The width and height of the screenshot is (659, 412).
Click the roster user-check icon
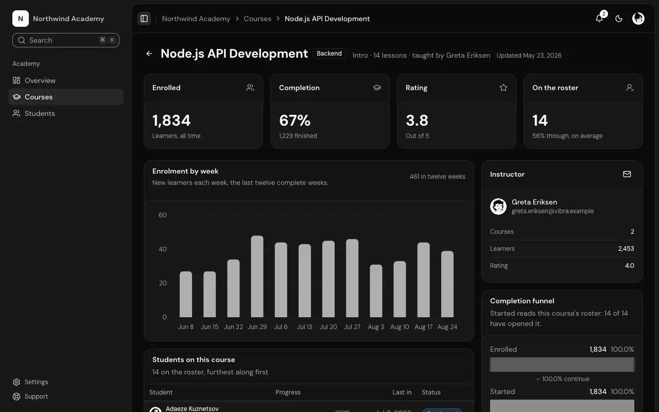click(630, 88)
